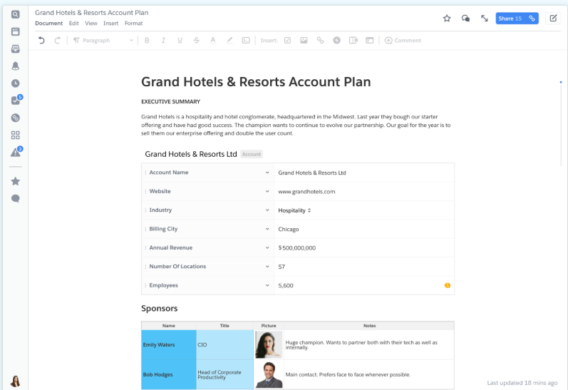
Task: Open Grand Hotels & Resorts Ltd record
Action: (190, 154)
